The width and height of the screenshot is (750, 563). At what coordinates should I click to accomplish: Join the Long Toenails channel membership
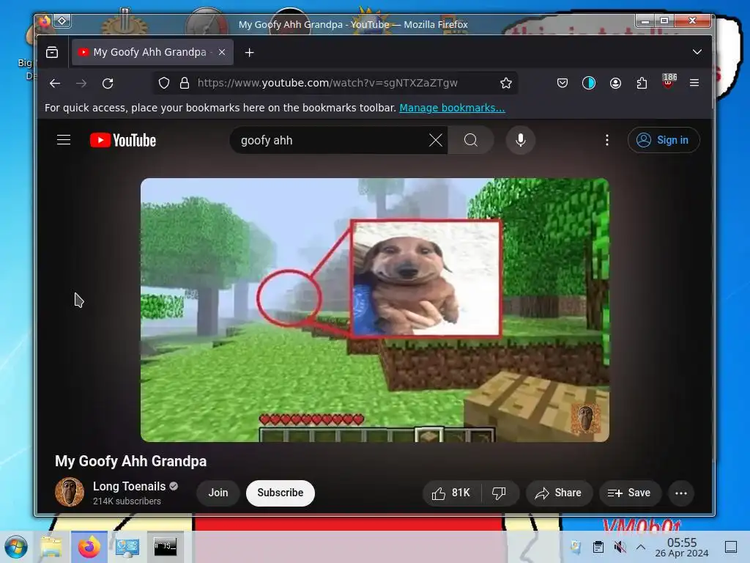pyautogui.click(x=218, y=493)
